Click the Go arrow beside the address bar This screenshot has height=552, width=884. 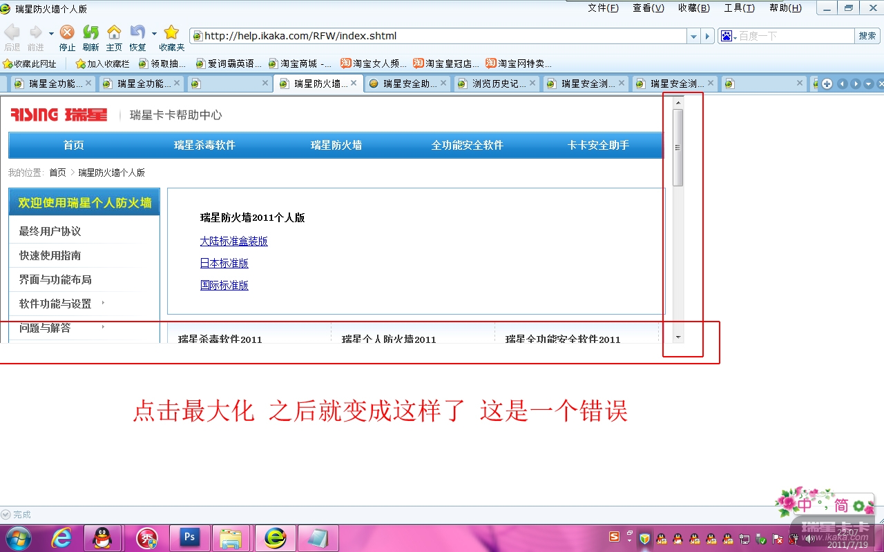[707, 36]
